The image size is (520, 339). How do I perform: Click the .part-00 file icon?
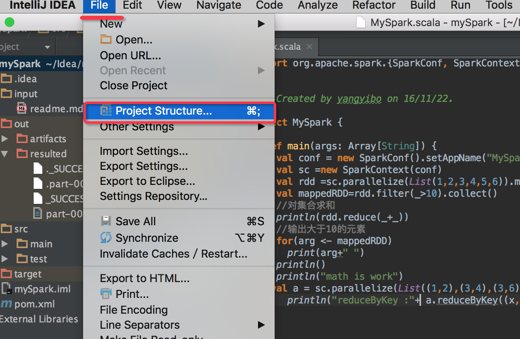38,184
